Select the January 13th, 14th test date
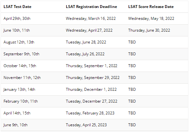 pyautogui.click(x=19, y=89)
